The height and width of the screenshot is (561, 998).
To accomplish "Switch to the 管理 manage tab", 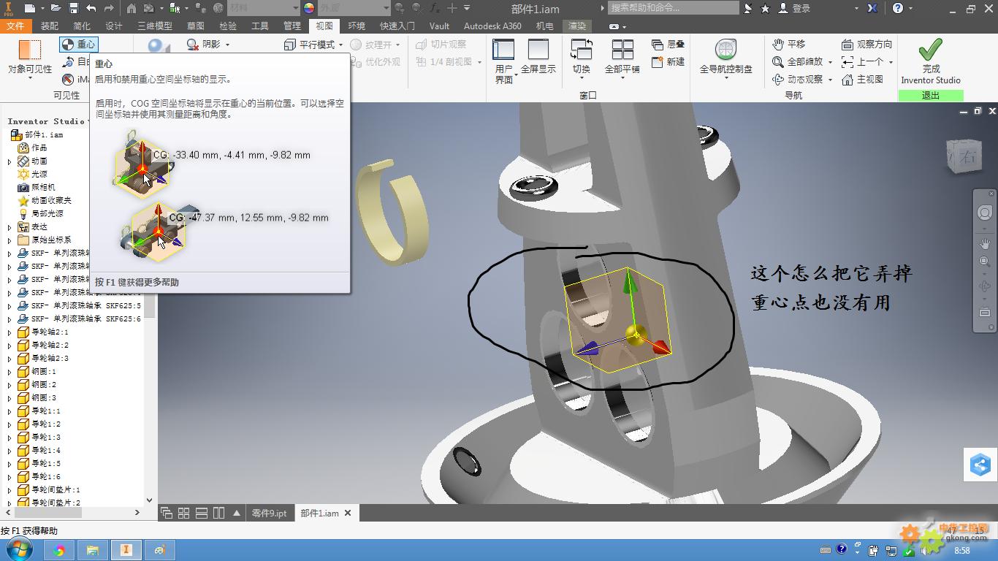I will tap(292, 26).
